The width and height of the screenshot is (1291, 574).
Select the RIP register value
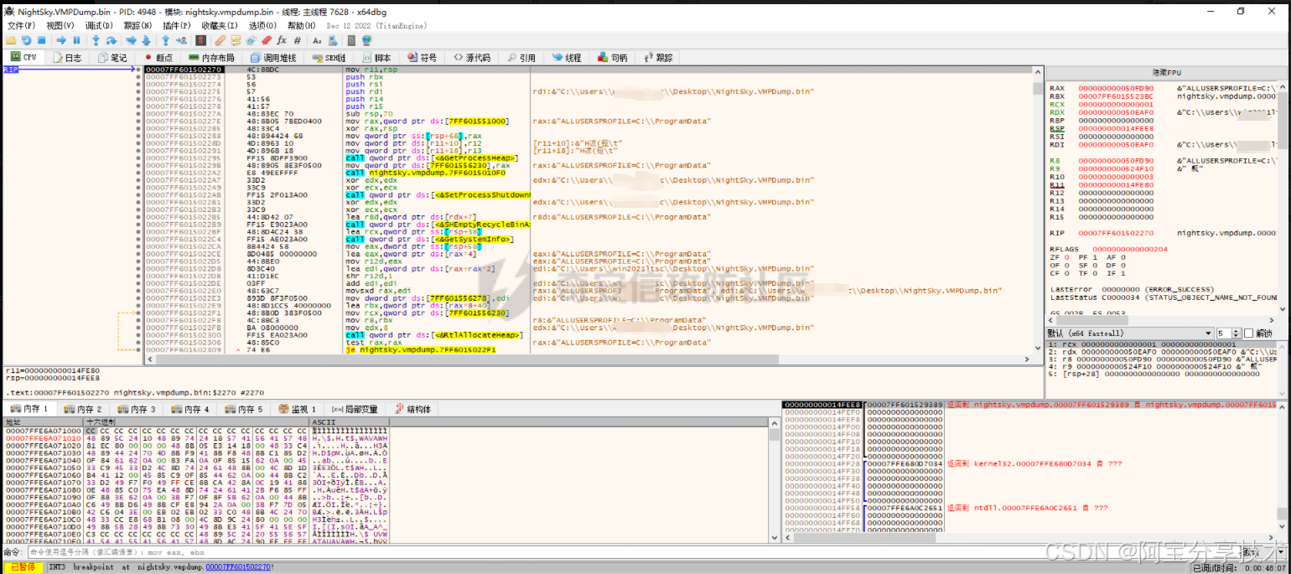click(1116, 232)
